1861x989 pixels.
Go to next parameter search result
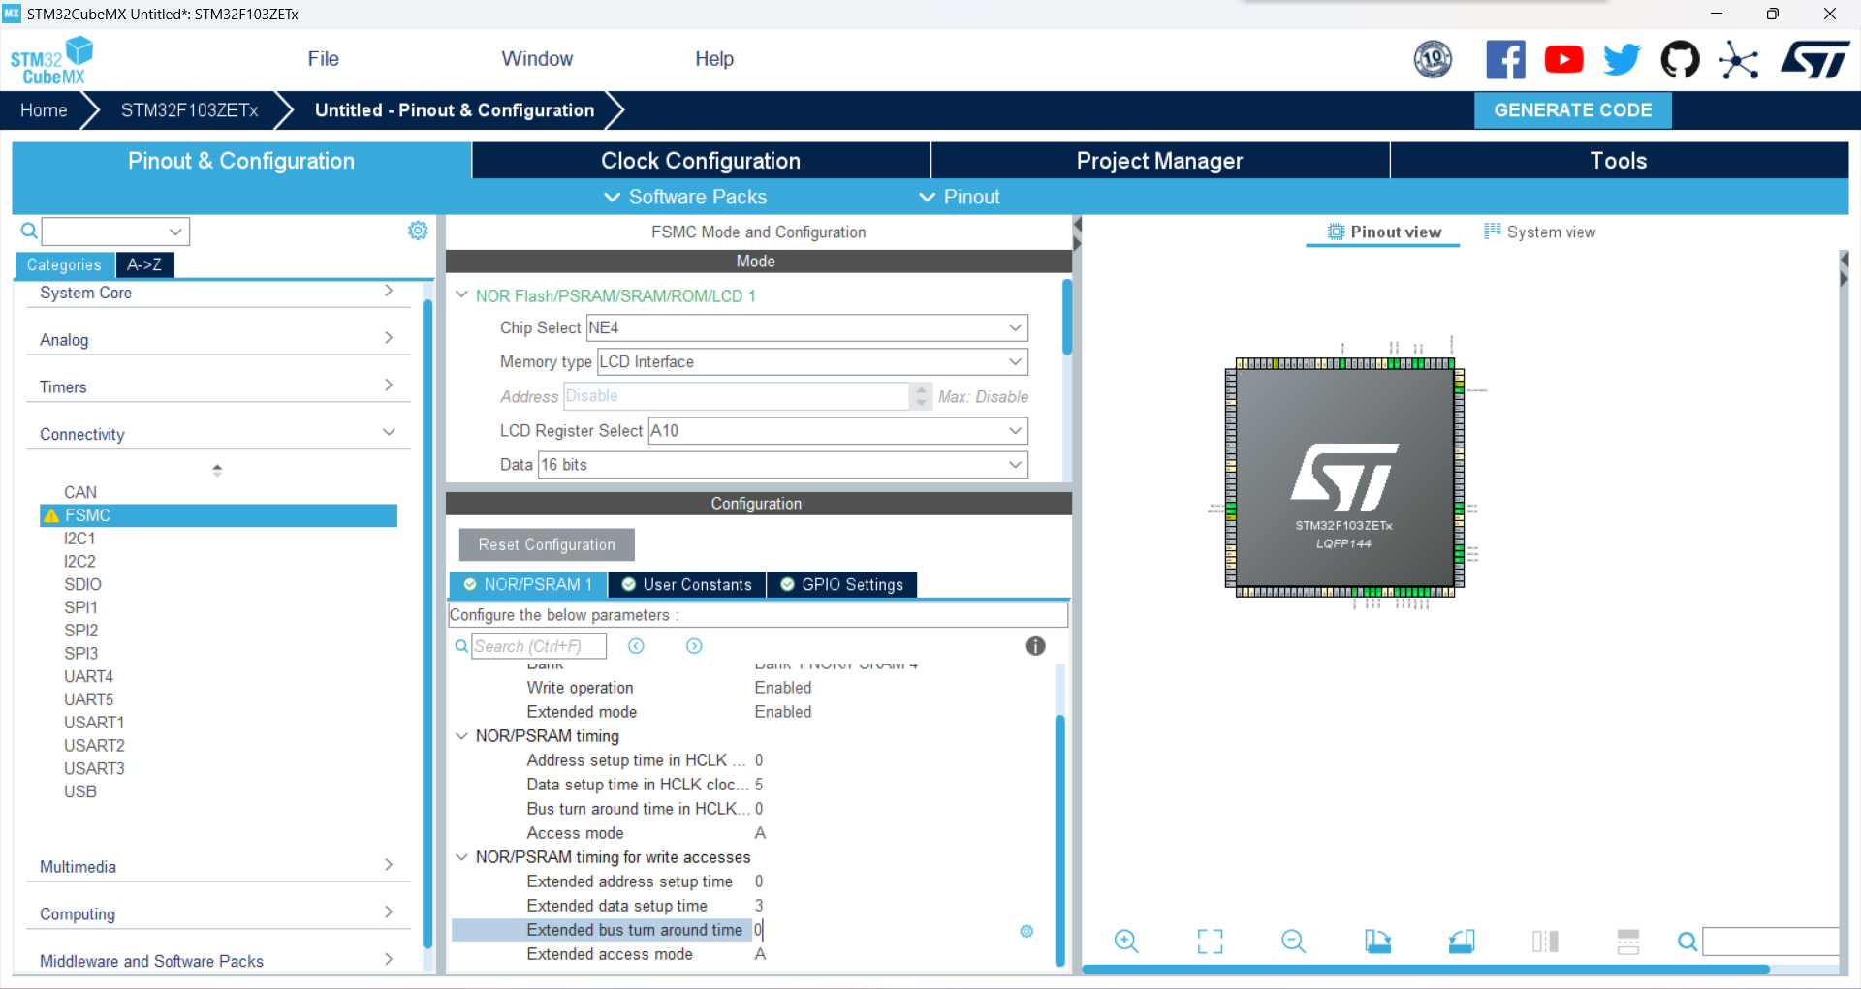[x=694, y=646]
